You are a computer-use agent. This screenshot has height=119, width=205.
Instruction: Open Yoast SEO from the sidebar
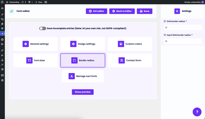[x=2, y=75]
